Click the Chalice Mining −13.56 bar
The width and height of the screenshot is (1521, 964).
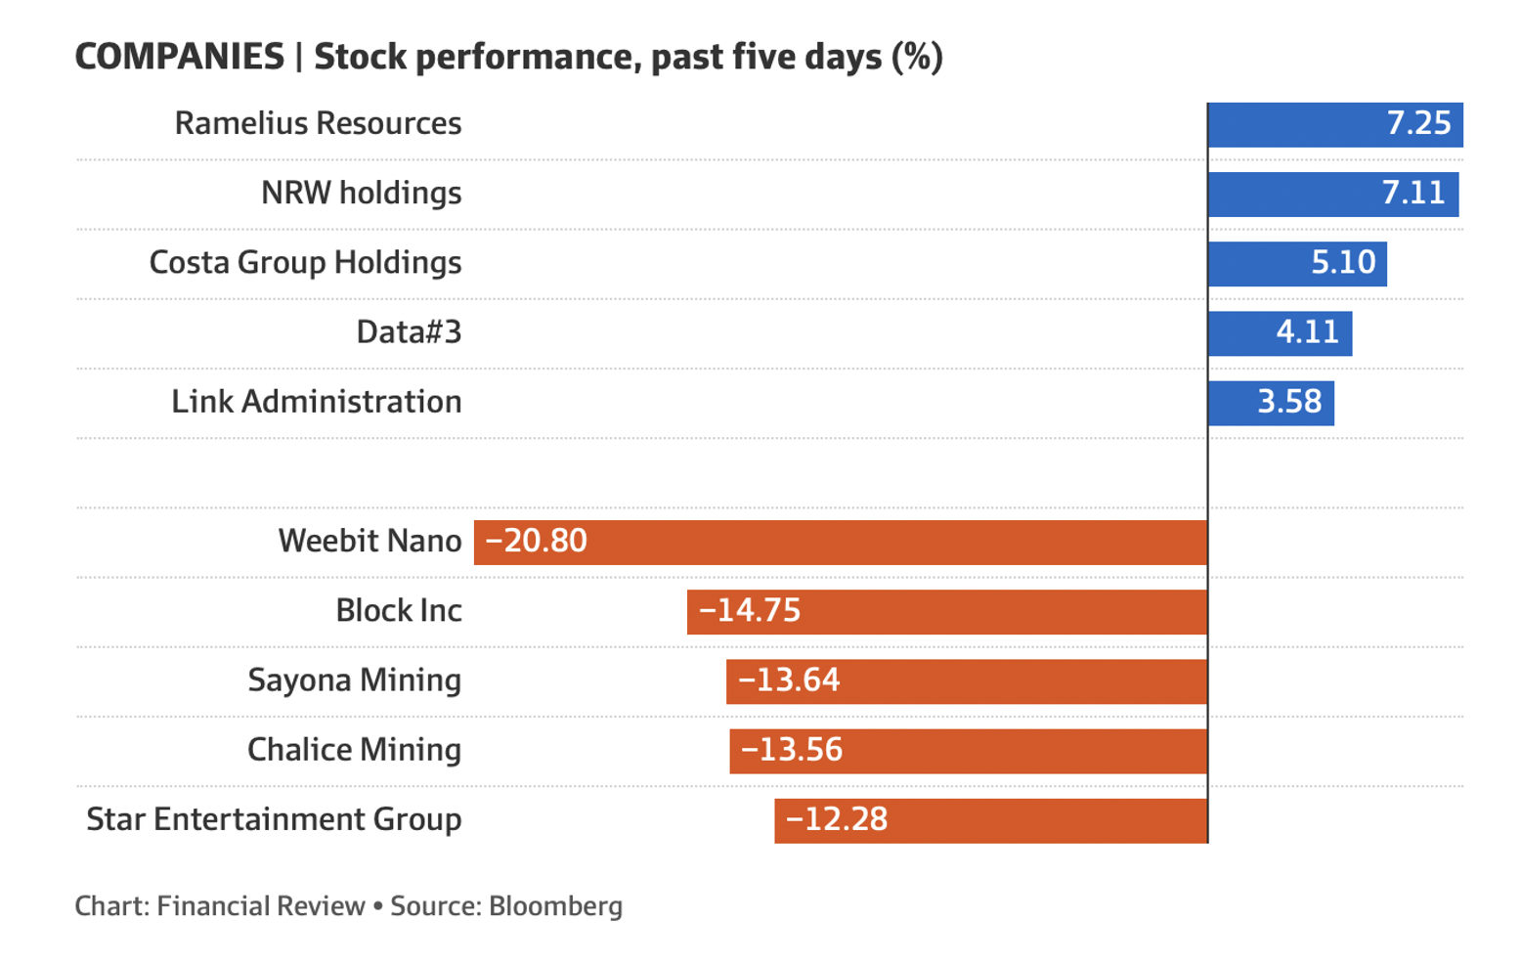(968, 750)
